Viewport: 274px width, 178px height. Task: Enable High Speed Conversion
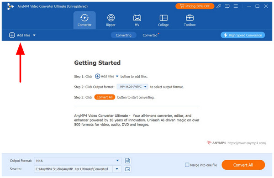[243, 35]
